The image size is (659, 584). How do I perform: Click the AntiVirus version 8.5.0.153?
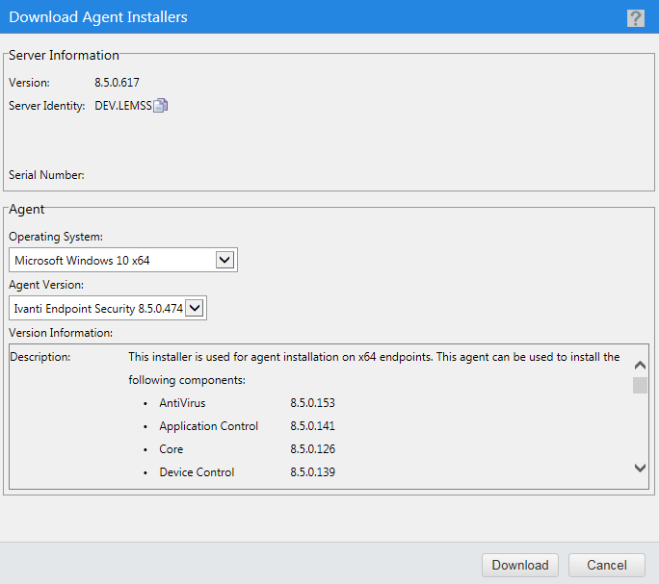point(312,403)
